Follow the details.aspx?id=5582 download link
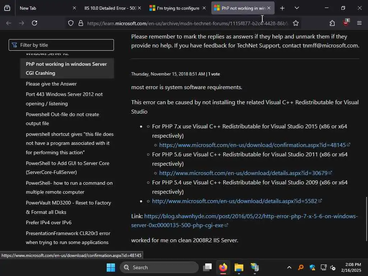This screenshot has height=276, width=368. pos(235,201)
